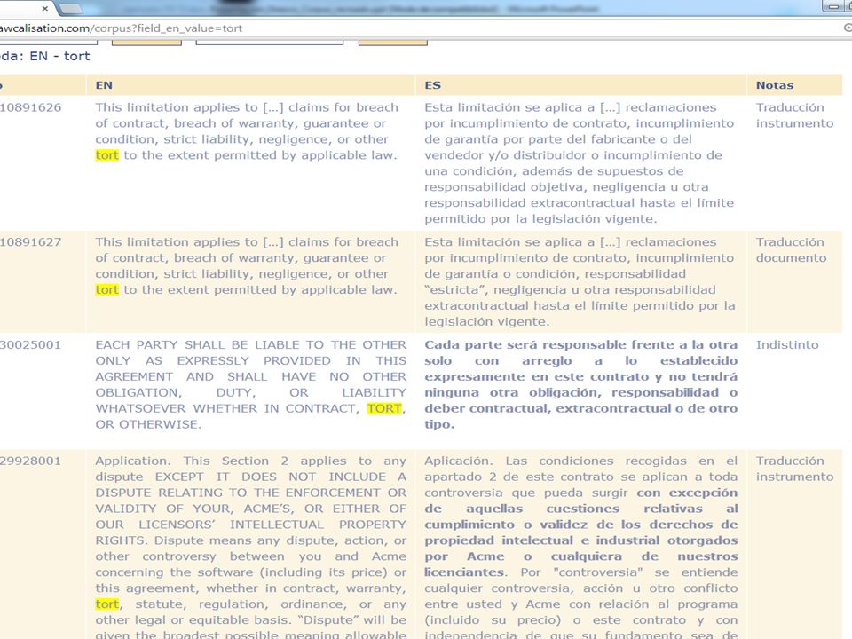Click the Notas column header

[794, 85]
